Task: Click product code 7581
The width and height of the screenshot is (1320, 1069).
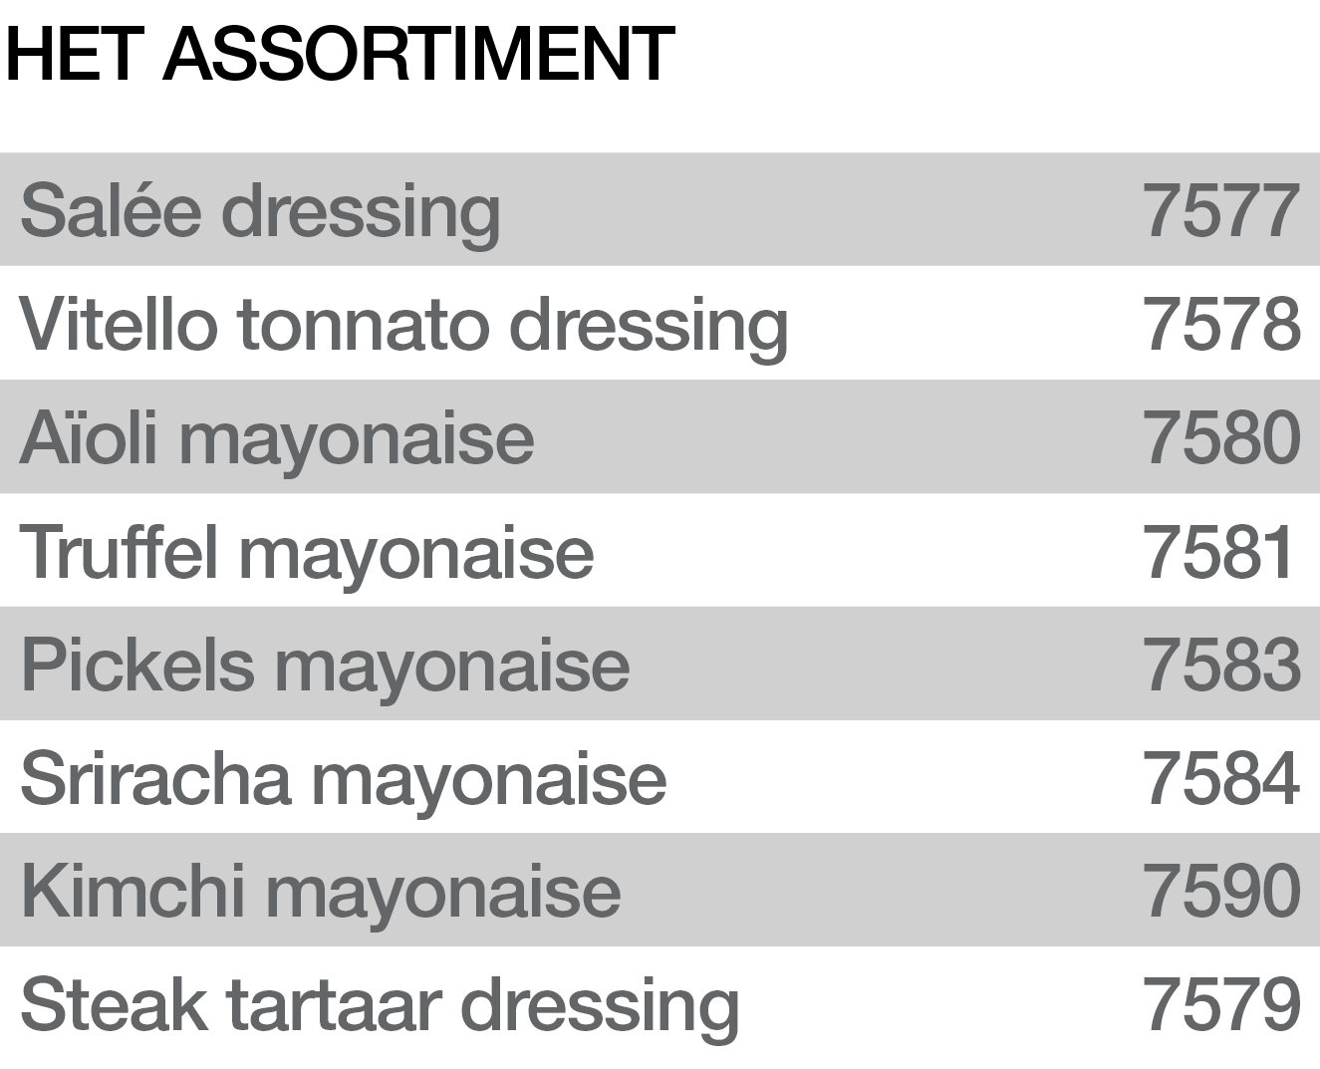Action: point(1217,552)
